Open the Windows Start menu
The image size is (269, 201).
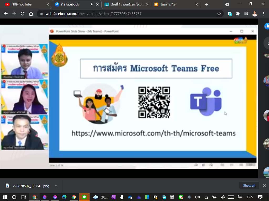(x=5, y=197)
